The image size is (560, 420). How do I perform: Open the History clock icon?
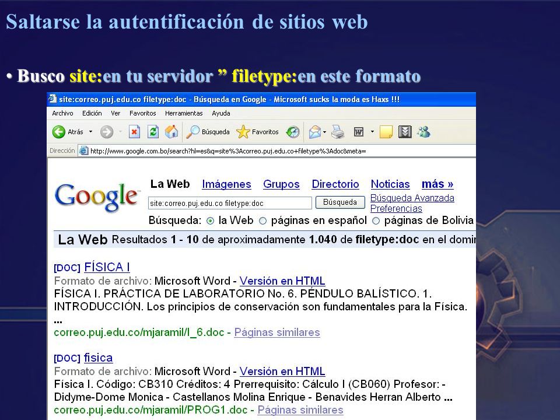[x=293, y=132]
